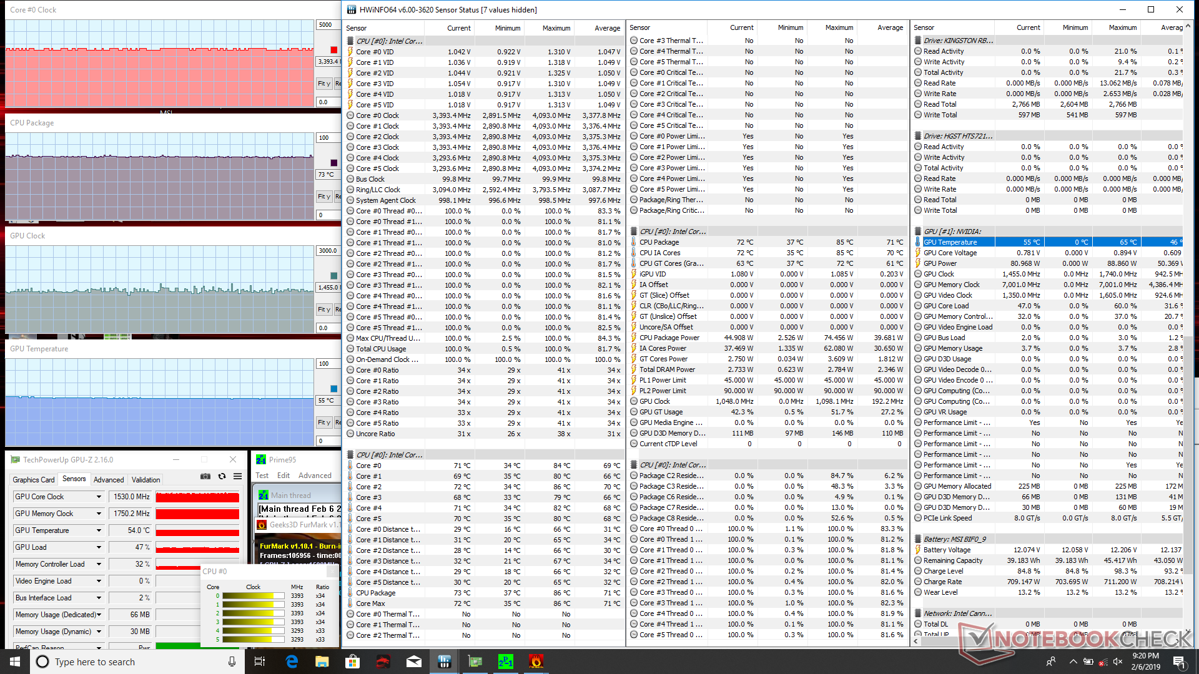Open Task View from the taskbar
1199x674 pixels.
[260, 662]
